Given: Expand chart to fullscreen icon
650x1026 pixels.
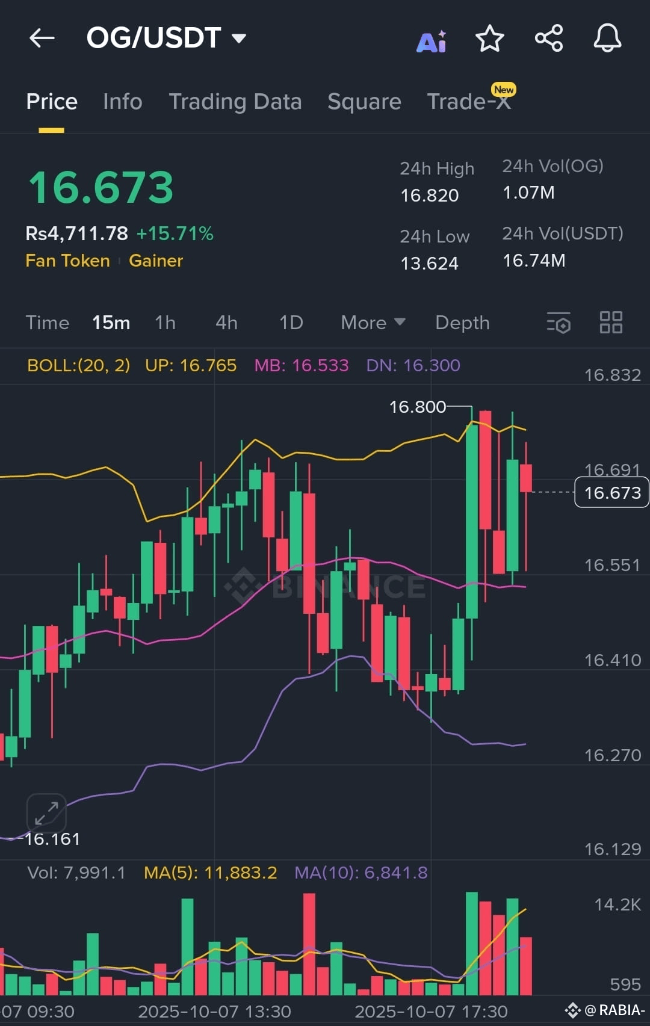Looking at the screenshot, I should (46, 813).
